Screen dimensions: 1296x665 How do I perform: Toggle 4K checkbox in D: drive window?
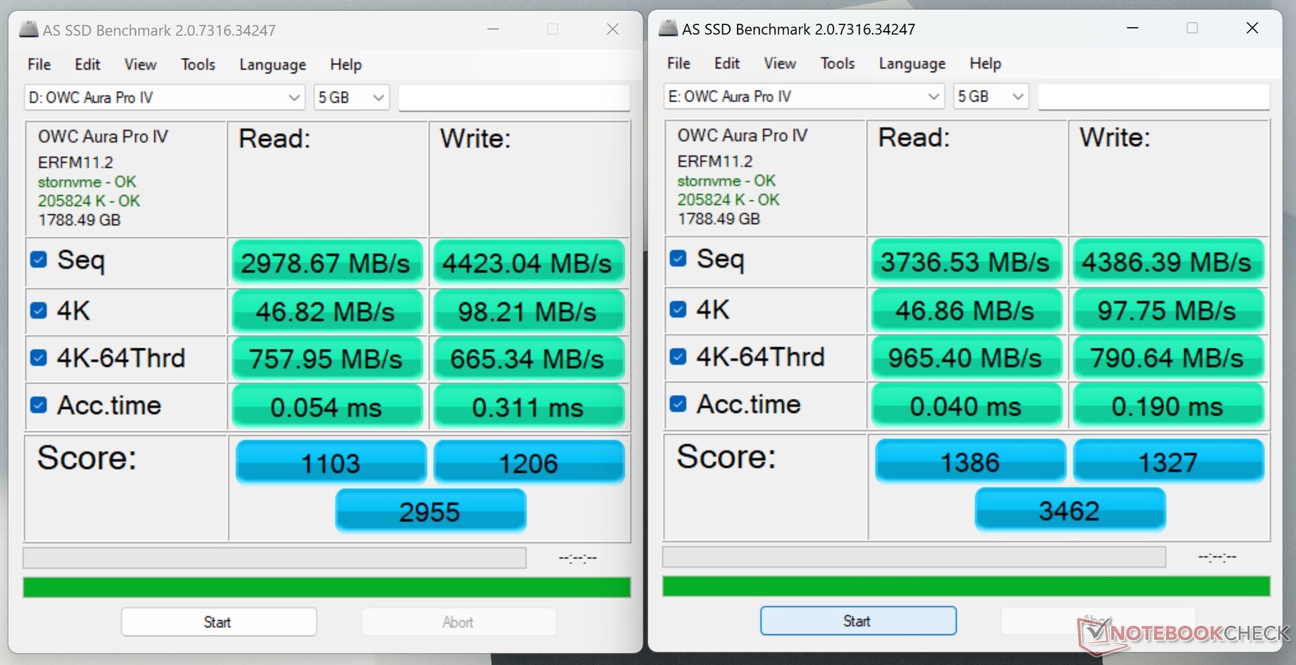38,310
